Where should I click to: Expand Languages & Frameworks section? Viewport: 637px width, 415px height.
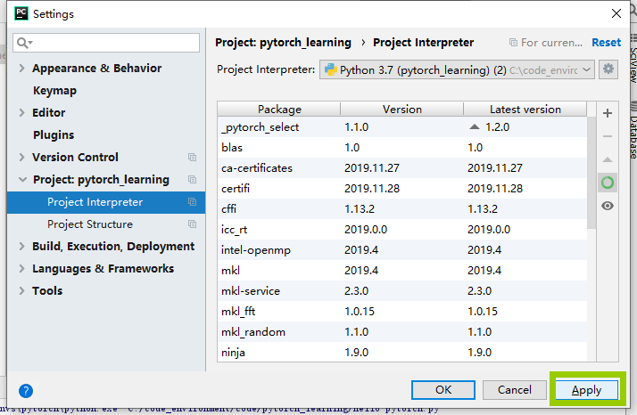pos(22,269)
